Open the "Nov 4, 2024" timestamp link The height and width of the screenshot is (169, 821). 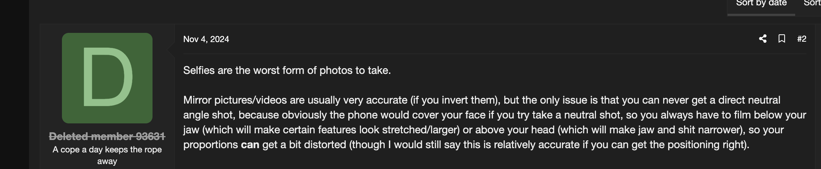tap(206, 39)
